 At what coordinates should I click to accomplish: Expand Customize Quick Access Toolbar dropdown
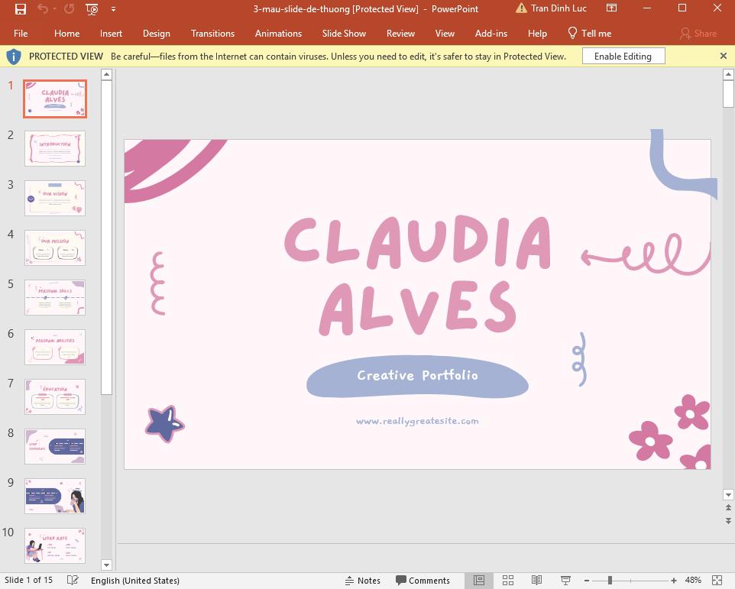(114, 9)
